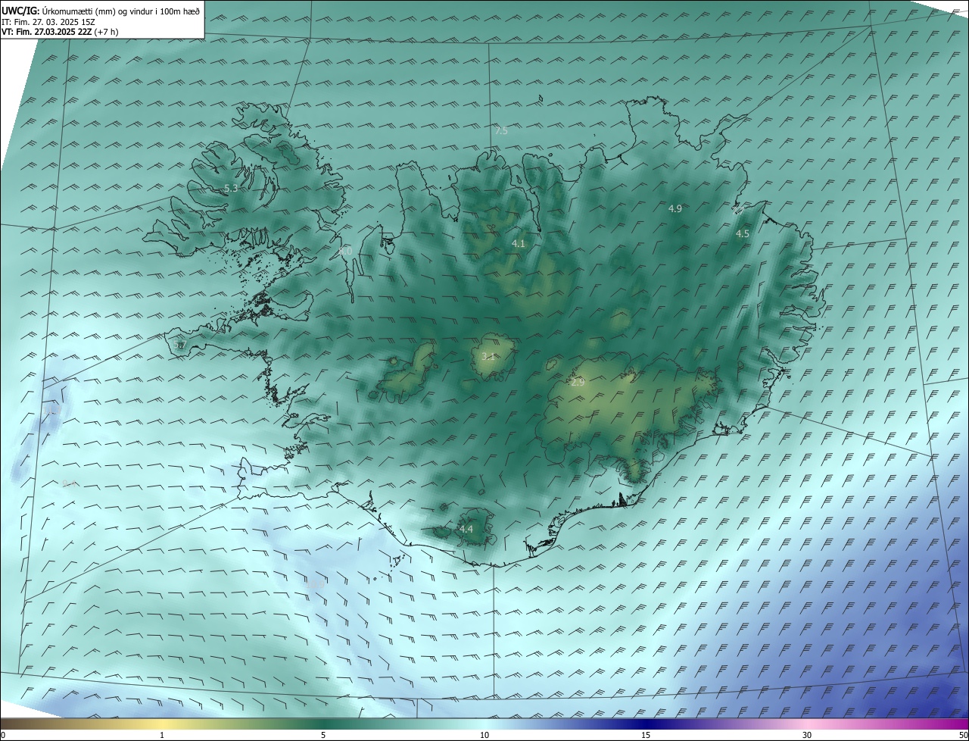Click the 5.7 value on the western peninsula

179,345
